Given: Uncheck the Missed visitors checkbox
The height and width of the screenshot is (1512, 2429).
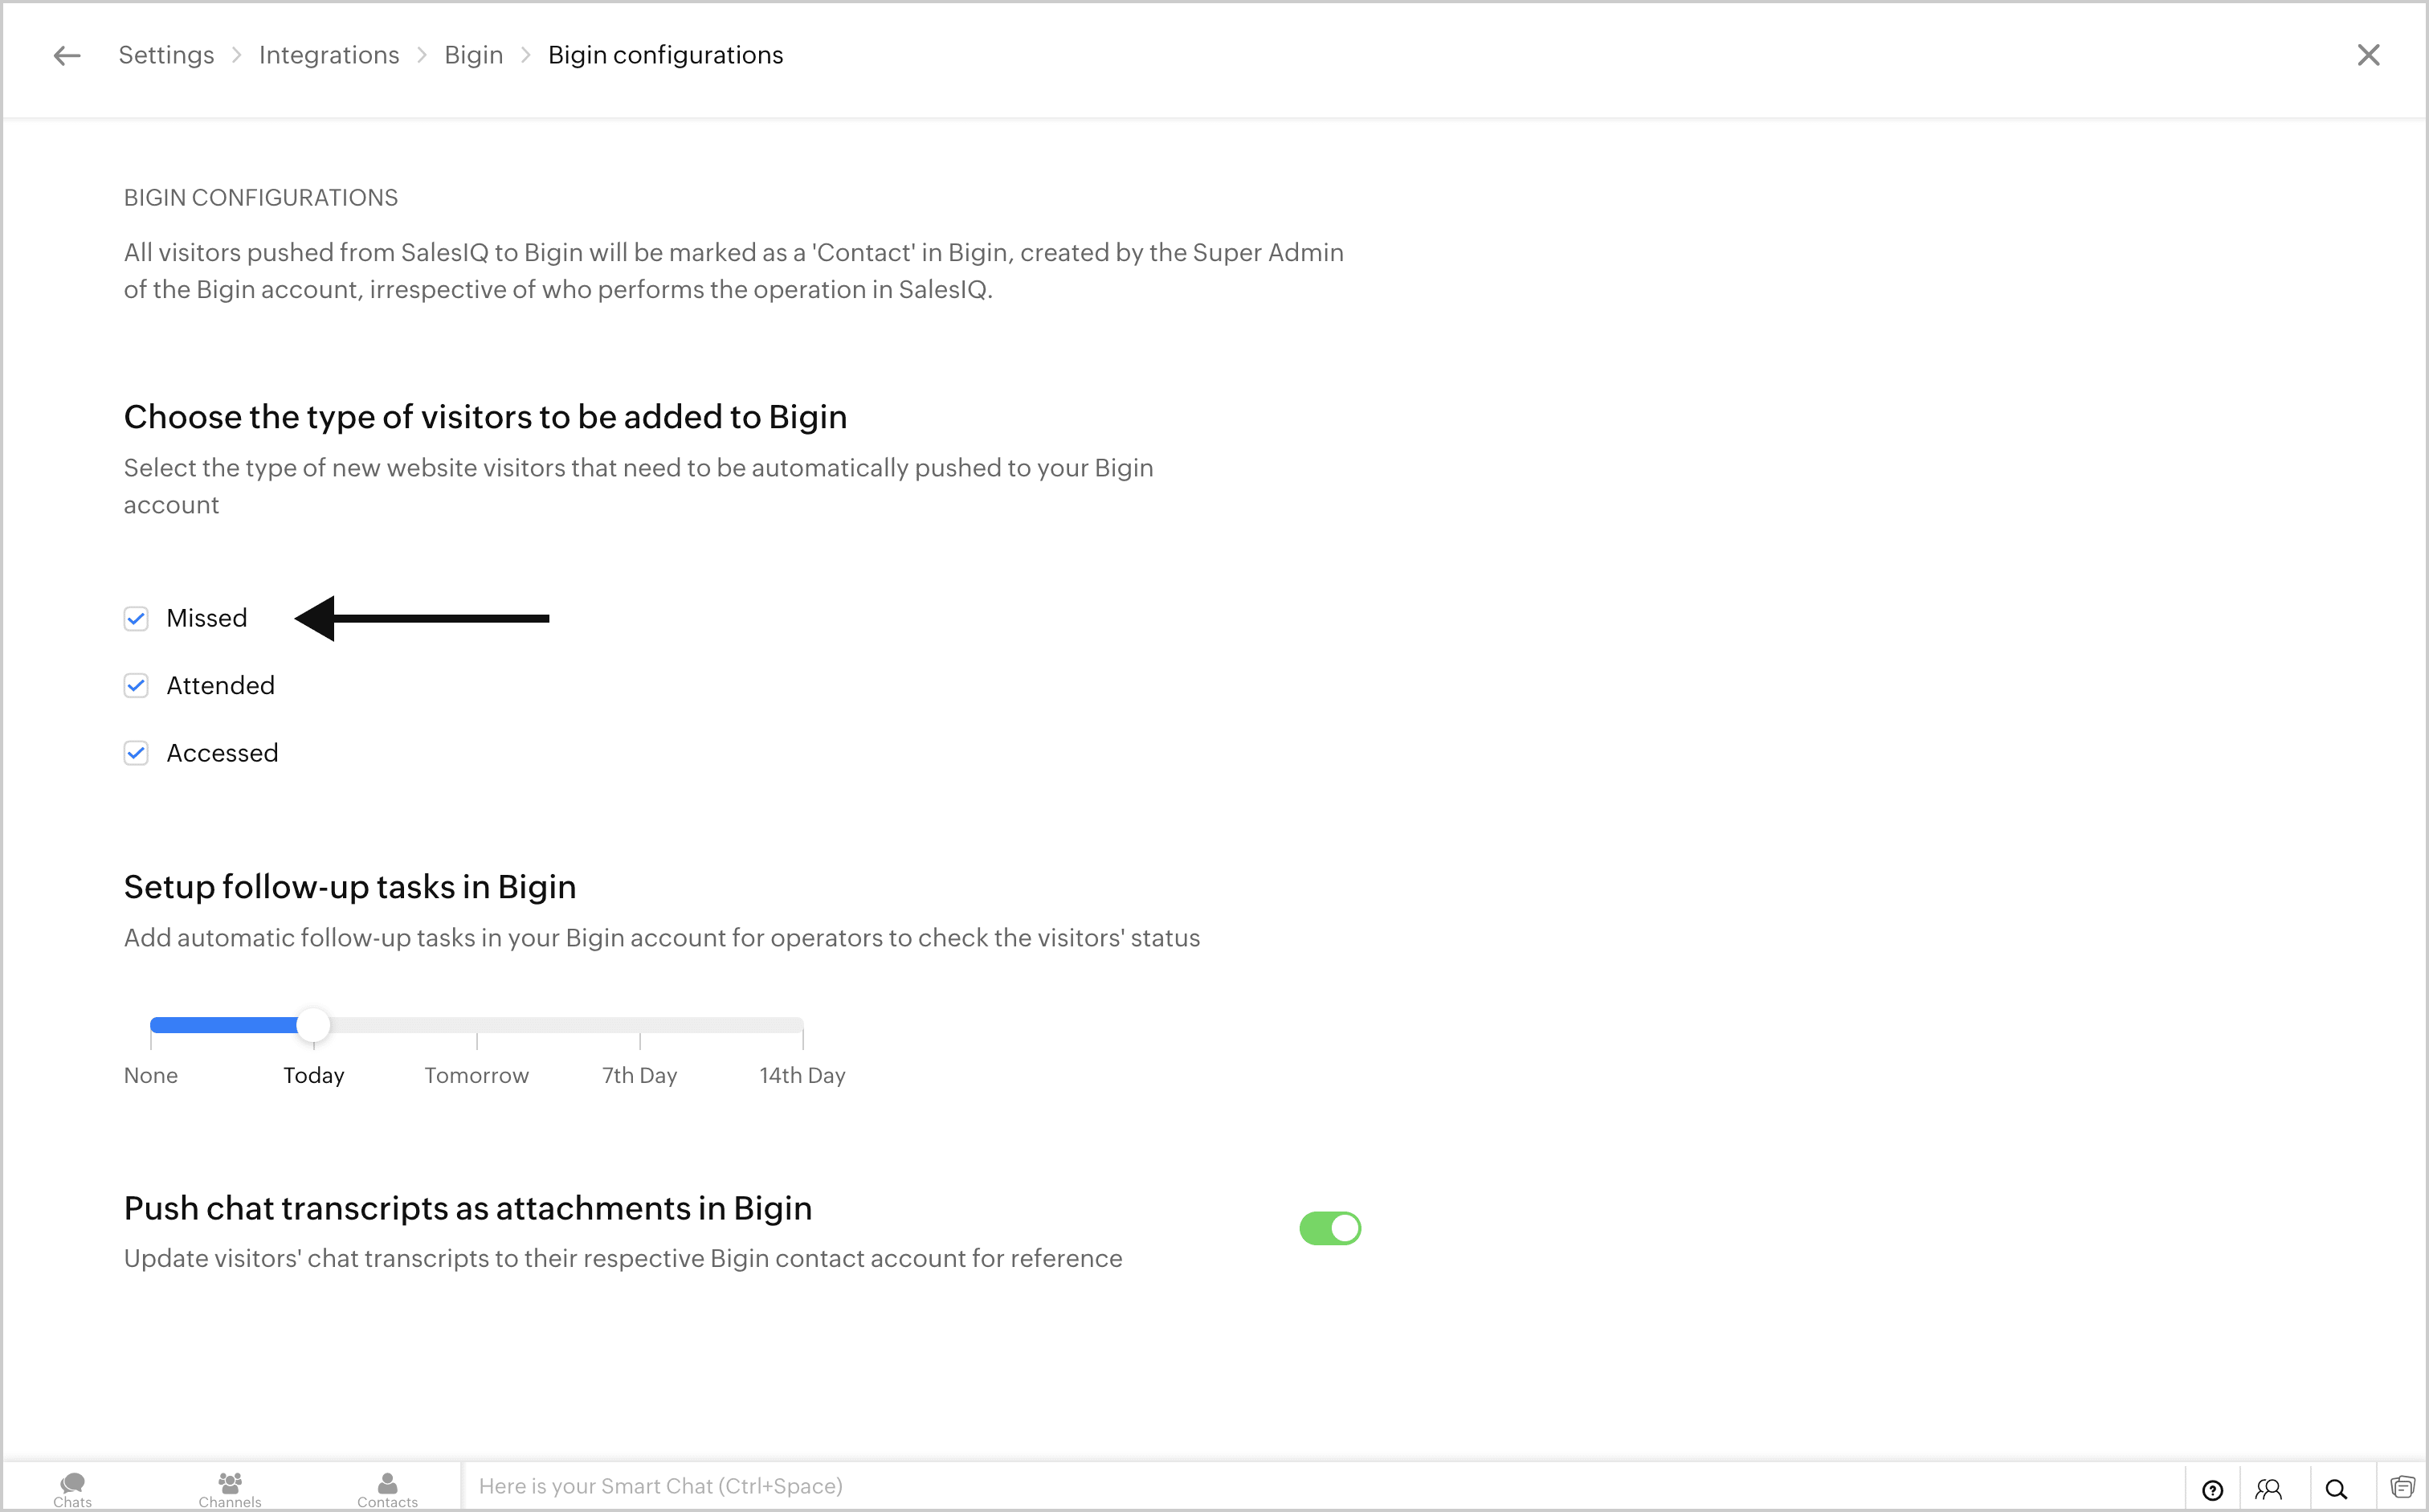Looking at the screenshot, I should (136, 619).
